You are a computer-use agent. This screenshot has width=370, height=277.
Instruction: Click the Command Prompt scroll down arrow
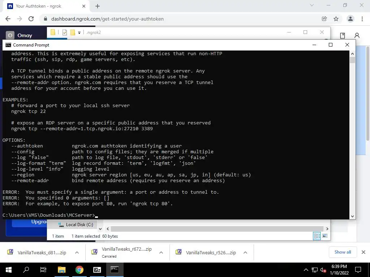pyautogui.click(x=352, y=216)
